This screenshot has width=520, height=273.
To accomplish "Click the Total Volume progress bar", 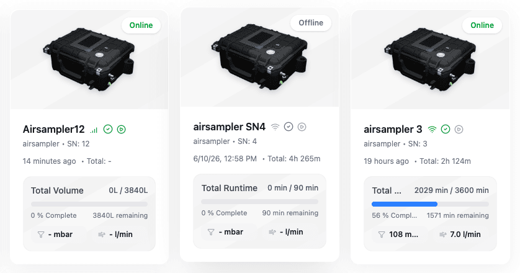I will pyautogui.click(x=89, y=204).
